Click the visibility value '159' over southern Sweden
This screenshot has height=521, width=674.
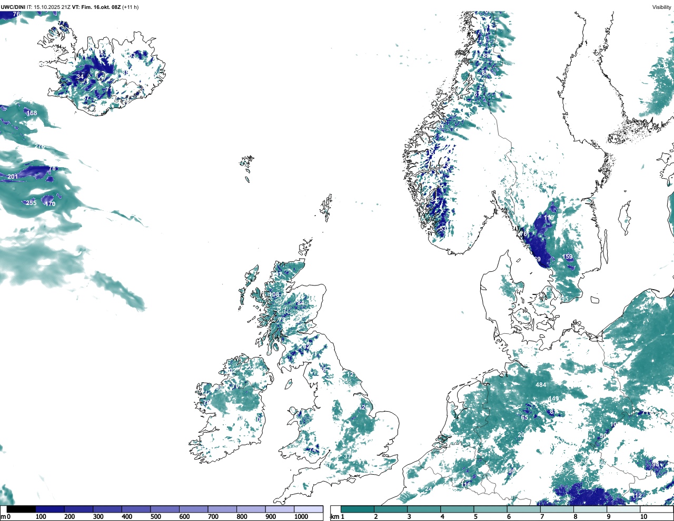pyautogui.click(x=568, y=257)
